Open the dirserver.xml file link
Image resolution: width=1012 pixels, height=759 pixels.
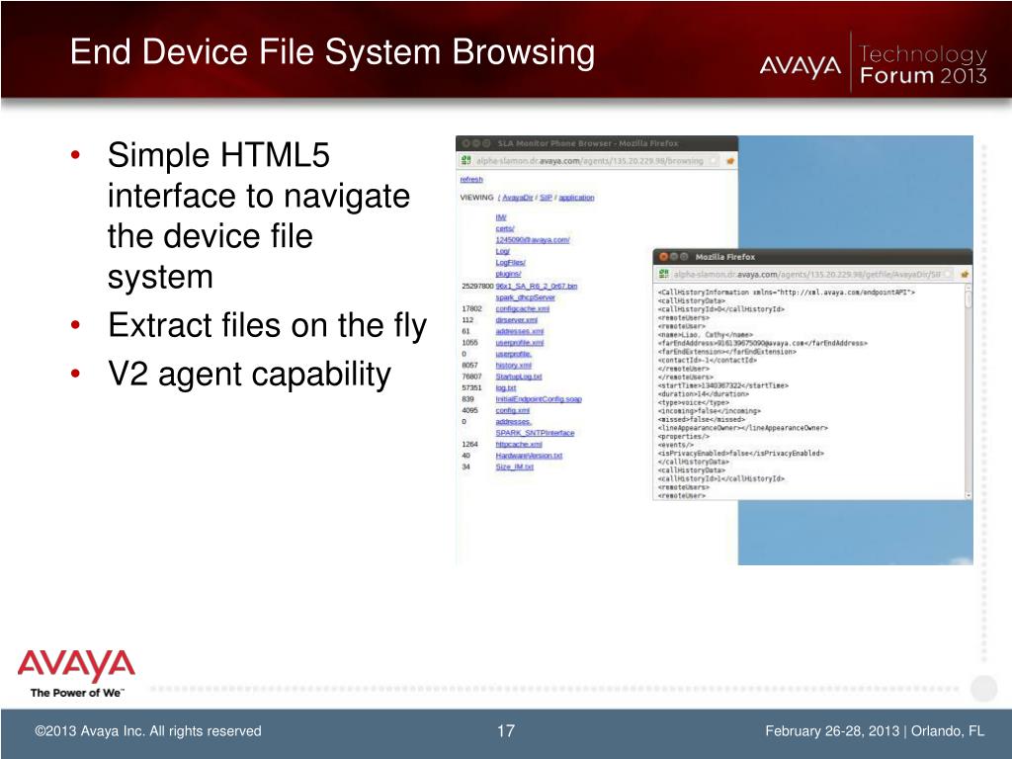(x=516, y=320)
